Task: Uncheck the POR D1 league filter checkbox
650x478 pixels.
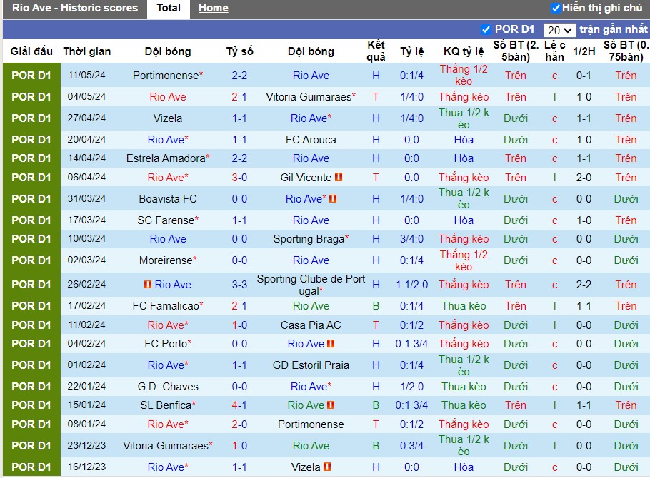Action: (x=486, y=29)
